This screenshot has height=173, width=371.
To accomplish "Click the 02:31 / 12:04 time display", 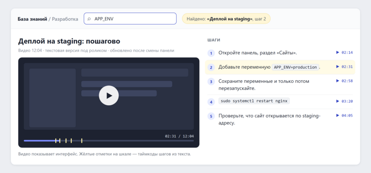I will [179, 136].
